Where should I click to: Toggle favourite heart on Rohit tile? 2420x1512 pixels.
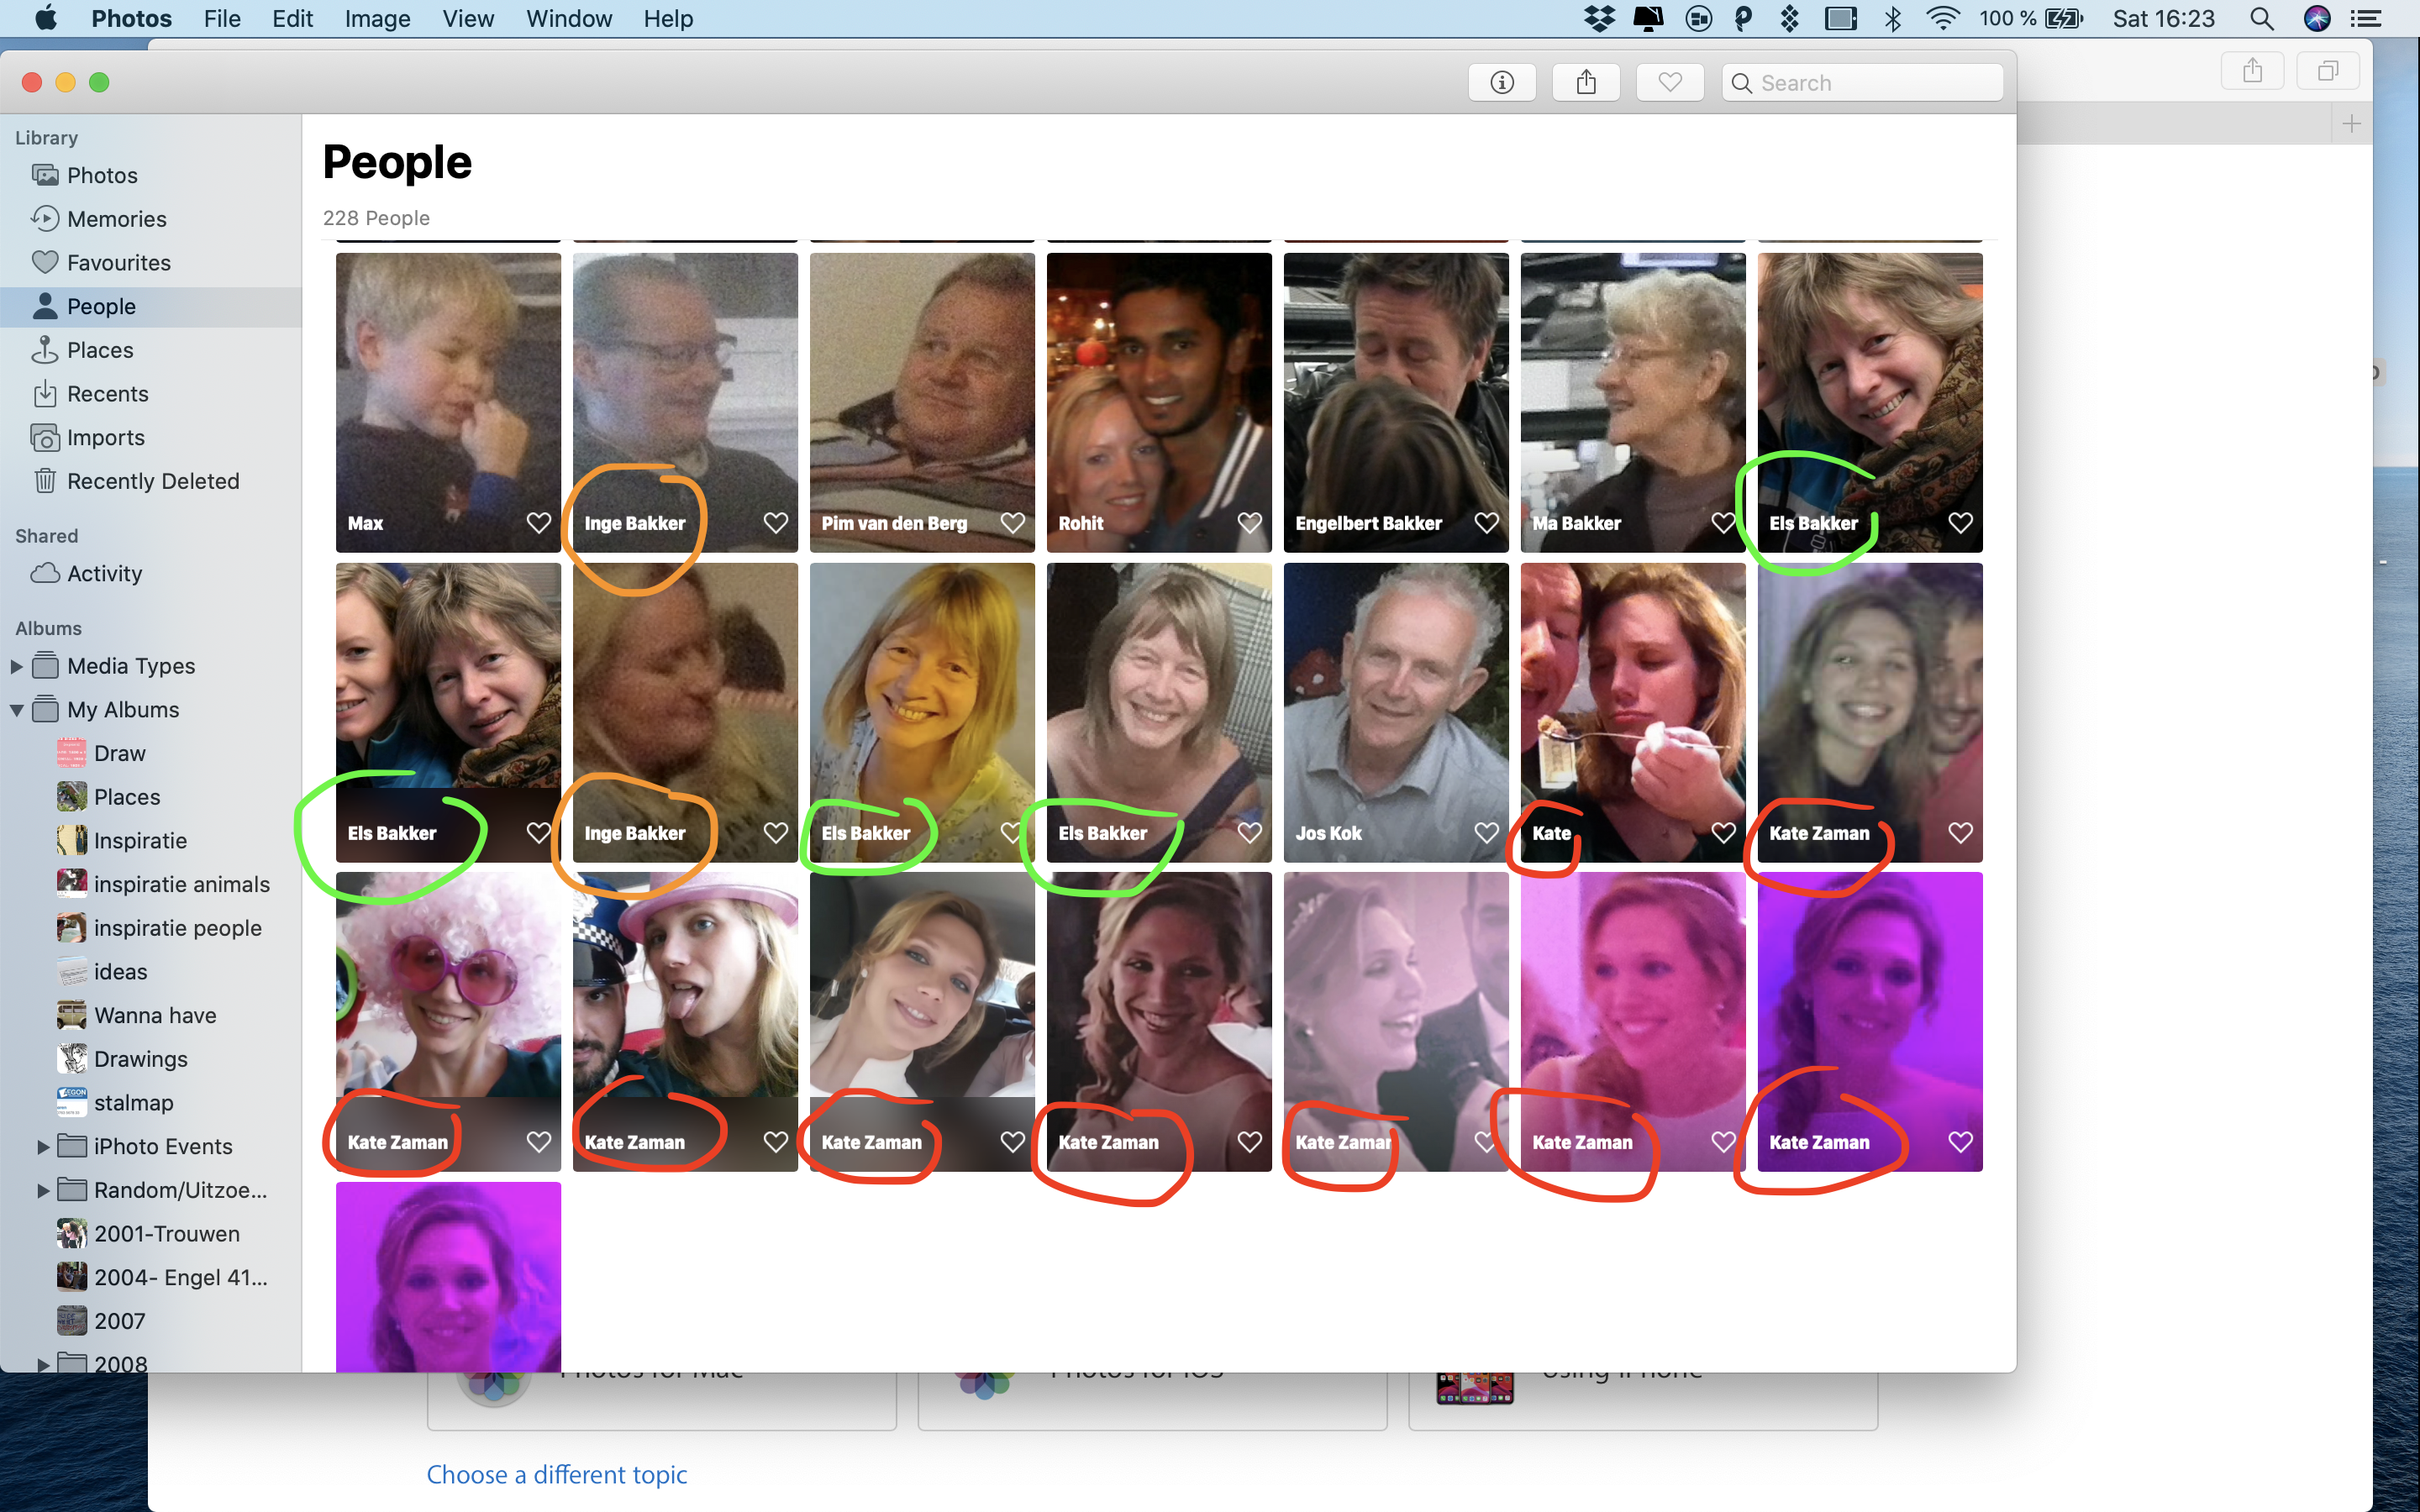[x=1249, y=523]
